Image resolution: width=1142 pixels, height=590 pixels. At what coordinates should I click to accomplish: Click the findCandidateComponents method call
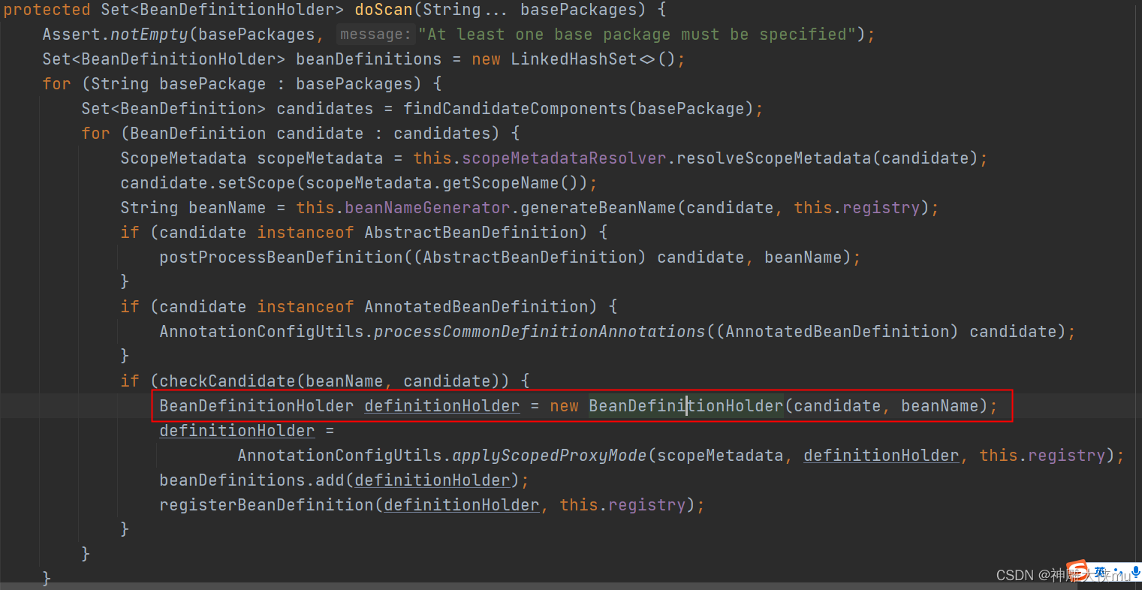pos(515,109)
